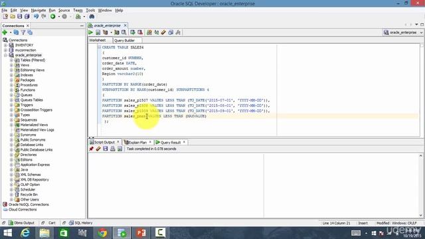Click the Clear worksheet eraser icon

pyautogui.click(x=163, y=33)
